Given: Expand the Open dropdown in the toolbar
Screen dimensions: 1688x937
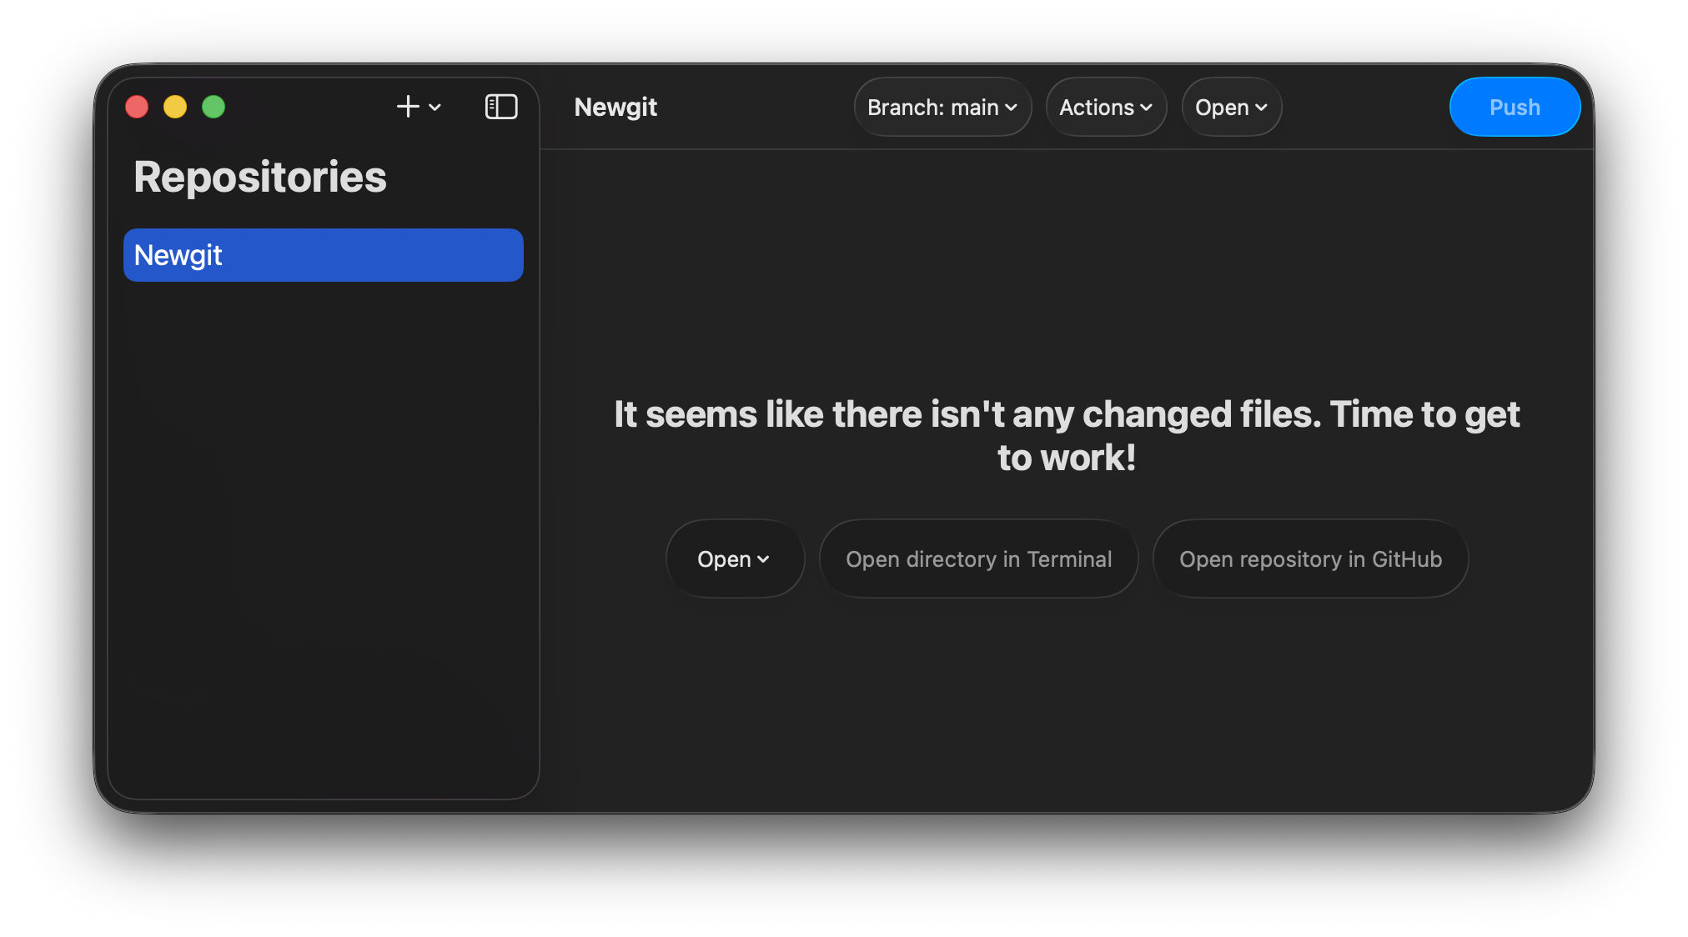Looking at the screenshot, I should click(x=1231, y=107).
